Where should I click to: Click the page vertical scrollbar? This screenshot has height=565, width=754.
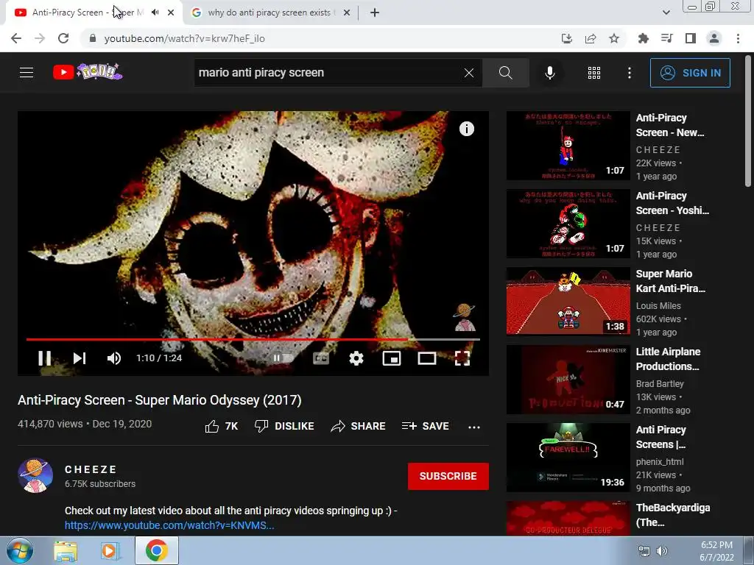click(x=748, y=123)
